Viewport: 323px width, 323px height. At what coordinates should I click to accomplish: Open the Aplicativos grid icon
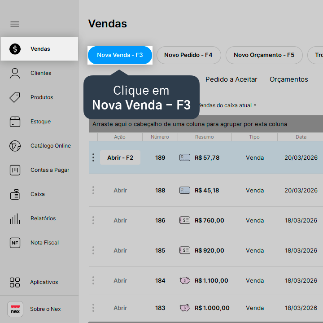point(15,283)
